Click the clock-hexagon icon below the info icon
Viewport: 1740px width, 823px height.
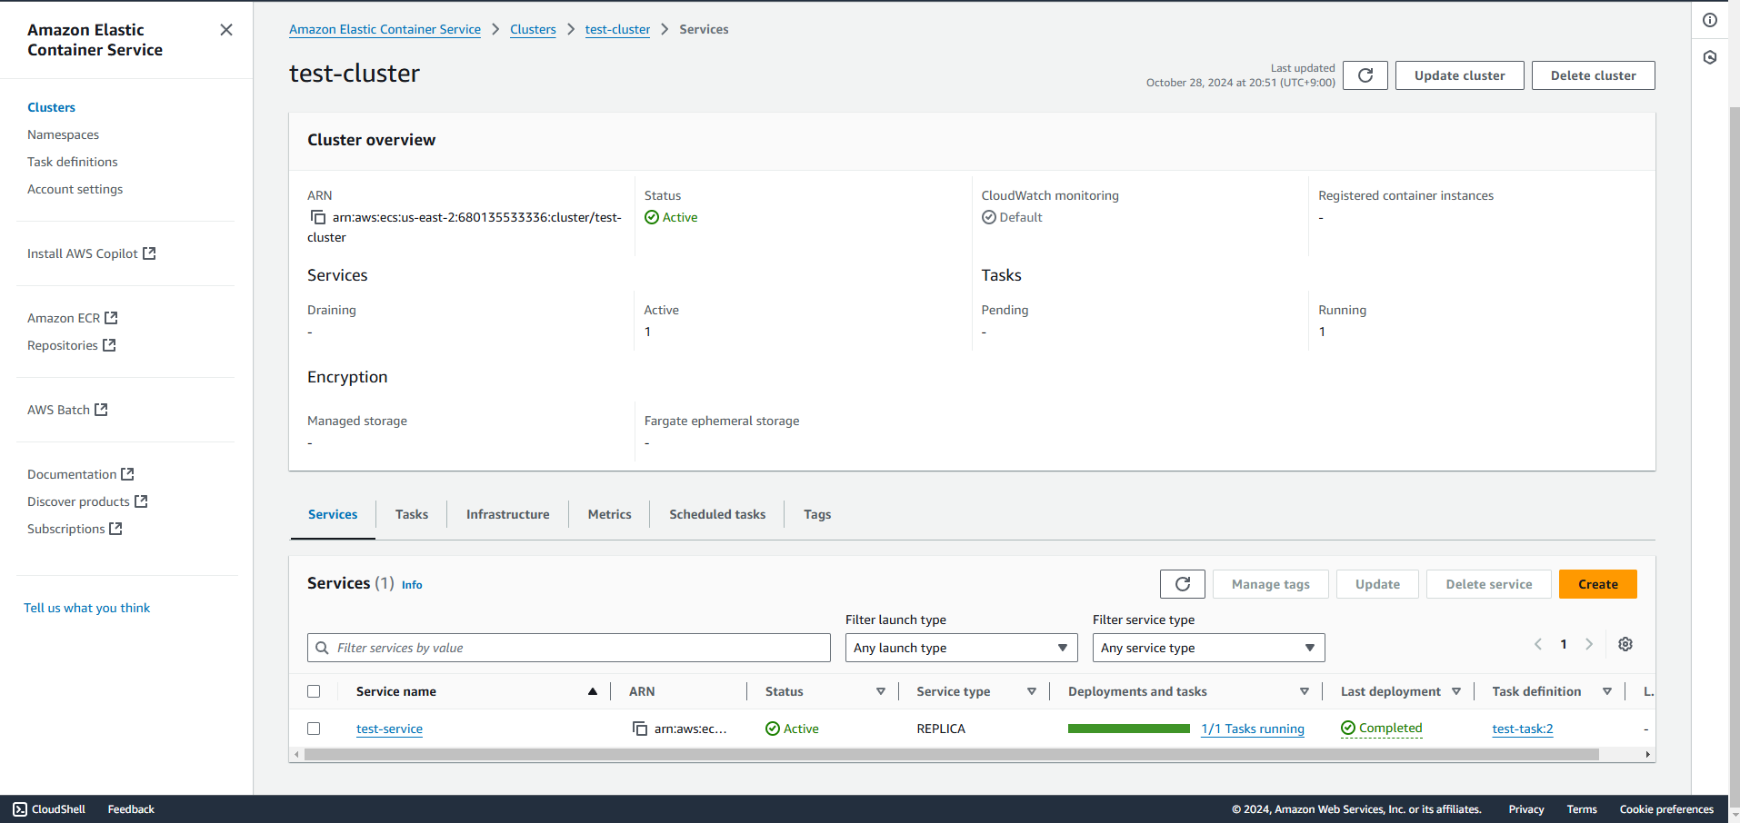point(1710,57)
